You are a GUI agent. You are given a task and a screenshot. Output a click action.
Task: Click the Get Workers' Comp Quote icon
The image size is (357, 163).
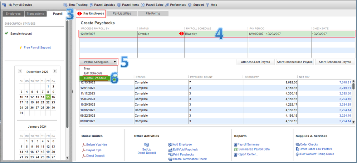pos(298,154)
